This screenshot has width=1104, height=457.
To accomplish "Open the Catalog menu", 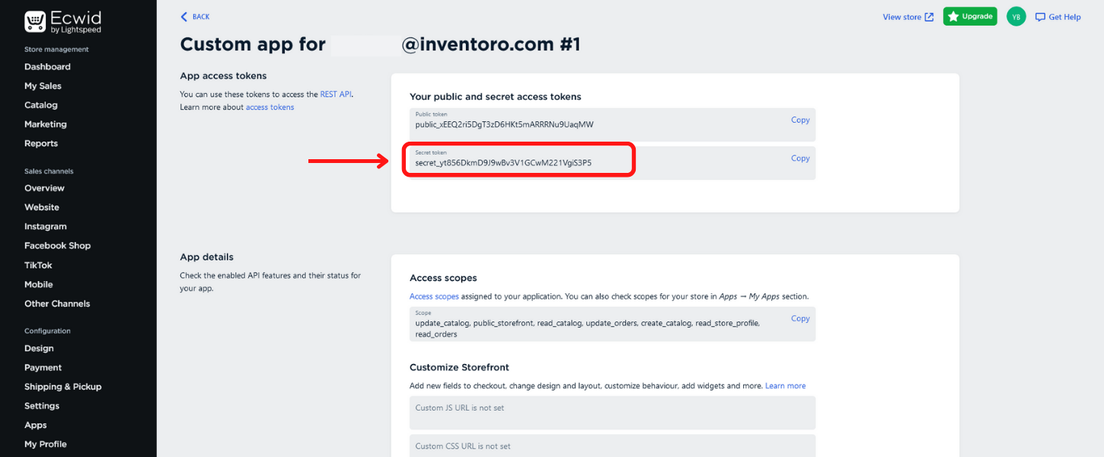I will [x=41, y=105].
